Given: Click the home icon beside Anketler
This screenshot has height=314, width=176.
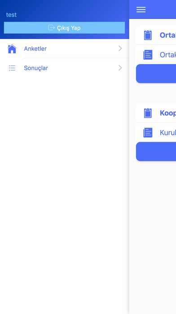Looking at the screenshot, I should coord(12,49).
